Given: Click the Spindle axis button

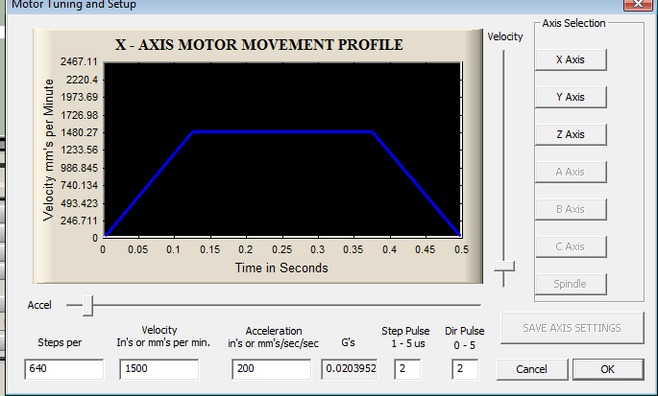Looking at the screenshot, I should [571, 284].
